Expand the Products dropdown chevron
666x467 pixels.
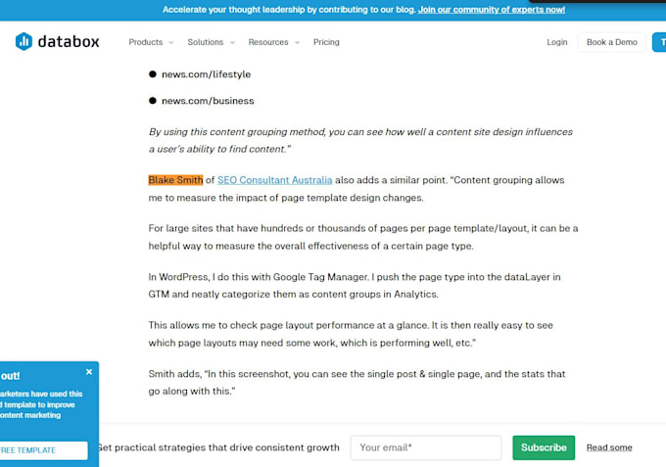point(171,42)
